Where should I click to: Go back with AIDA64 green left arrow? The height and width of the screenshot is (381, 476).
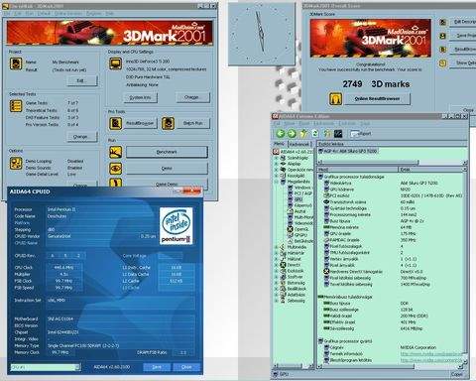pos(281,134)
